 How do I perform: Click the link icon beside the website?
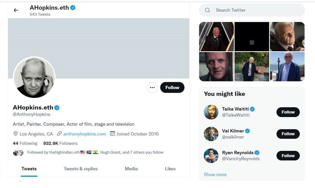(59, 134)
